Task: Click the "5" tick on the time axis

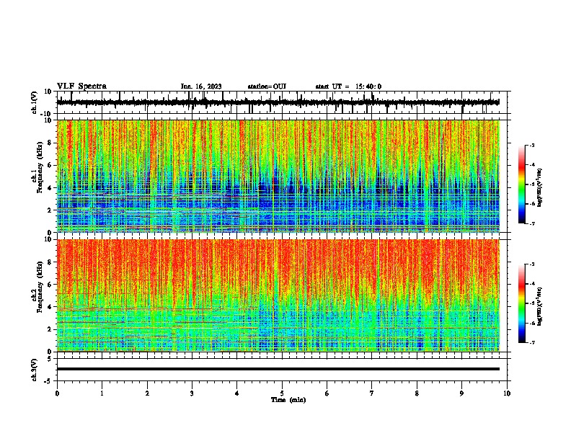Action: [282, 393]
